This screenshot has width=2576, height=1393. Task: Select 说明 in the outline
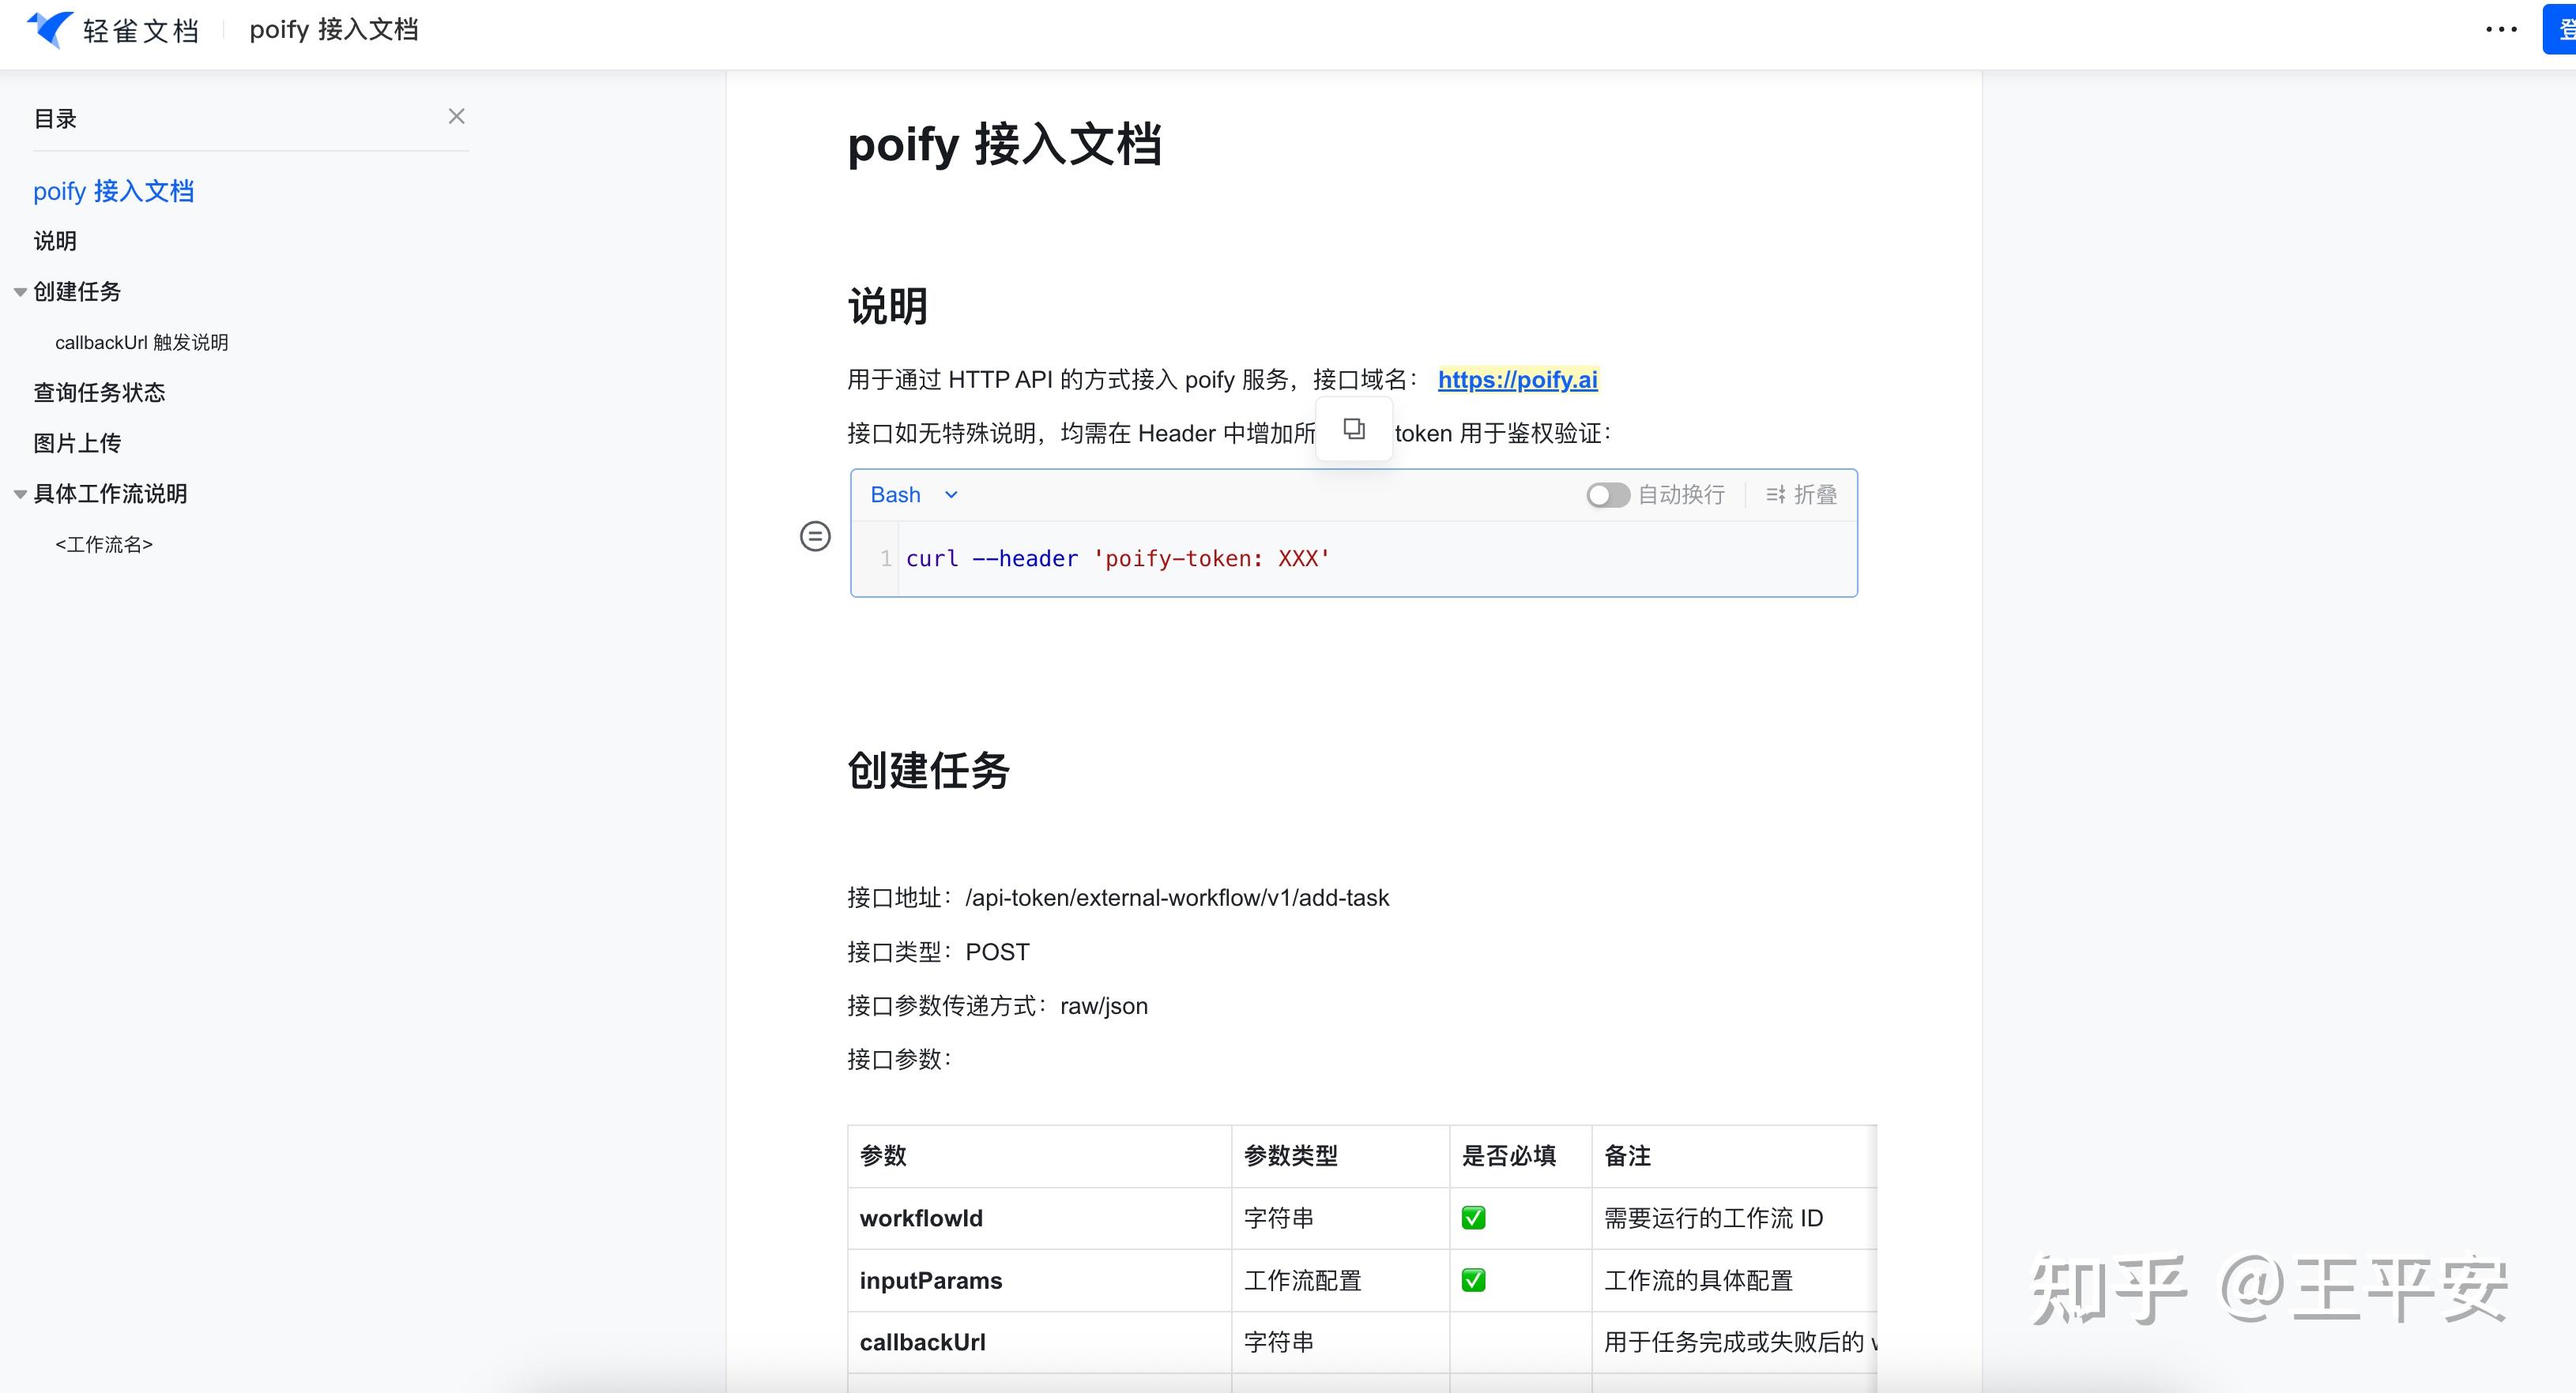point(55,241)
